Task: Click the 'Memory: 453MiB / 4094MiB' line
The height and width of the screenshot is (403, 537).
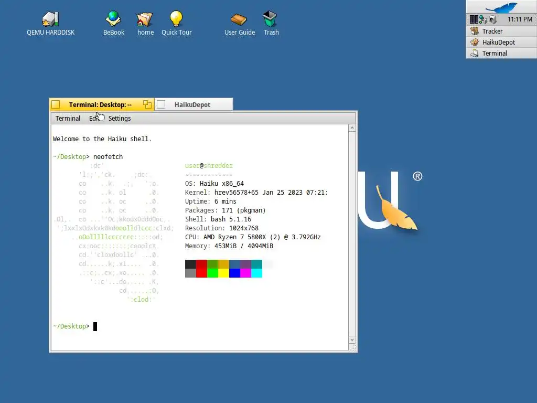Action: [229, 246]
